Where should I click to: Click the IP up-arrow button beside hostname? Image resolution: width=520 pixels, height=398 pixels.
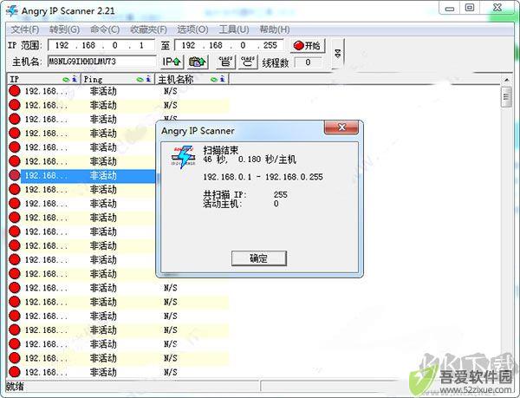172,62
